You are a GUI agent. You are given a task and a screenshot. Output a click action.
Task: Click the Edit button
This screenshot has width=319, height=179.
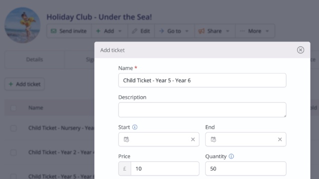click(x=141, y=31)
